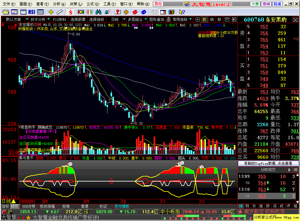The image size is (300, 221).
Task: Toggle the 移 move button
Action: 220,19
